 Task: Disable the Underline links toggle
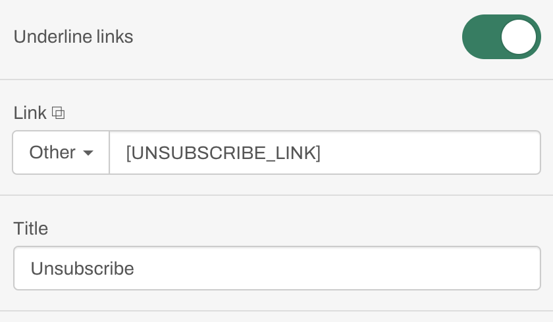click(502, 37)
